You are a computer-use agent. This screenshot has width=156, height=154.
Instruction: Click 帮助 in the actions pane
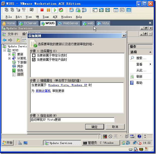pyautogui.click(x=139, y=83)
